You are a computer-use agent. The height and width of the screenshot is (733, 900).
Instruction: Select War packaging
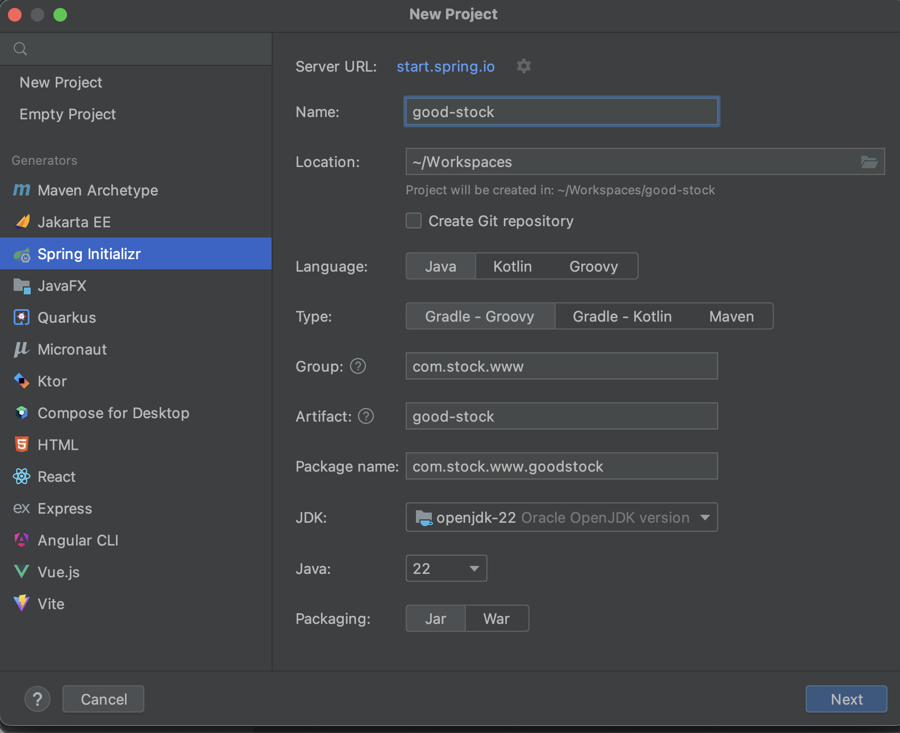[x=497, y=618]
